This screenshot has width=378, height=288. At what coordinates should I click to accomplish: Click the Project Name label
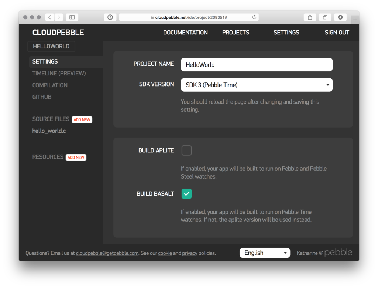(154, 64)
